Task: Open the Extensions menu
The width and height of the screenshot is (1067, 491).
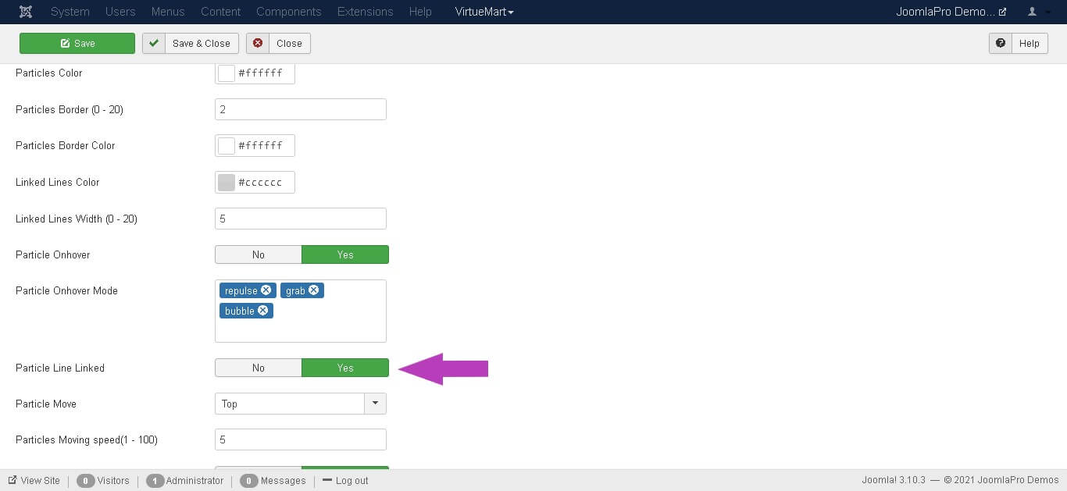Action: coord(366,12)
